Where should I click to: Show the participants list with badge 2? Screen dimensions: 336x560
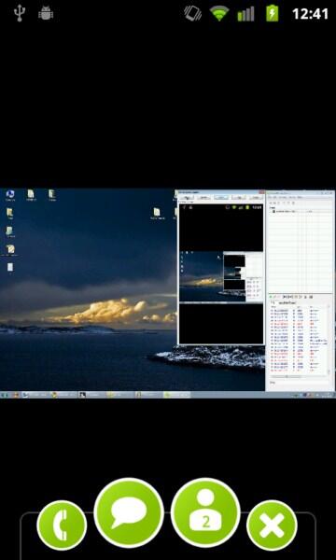click(205, 512)
